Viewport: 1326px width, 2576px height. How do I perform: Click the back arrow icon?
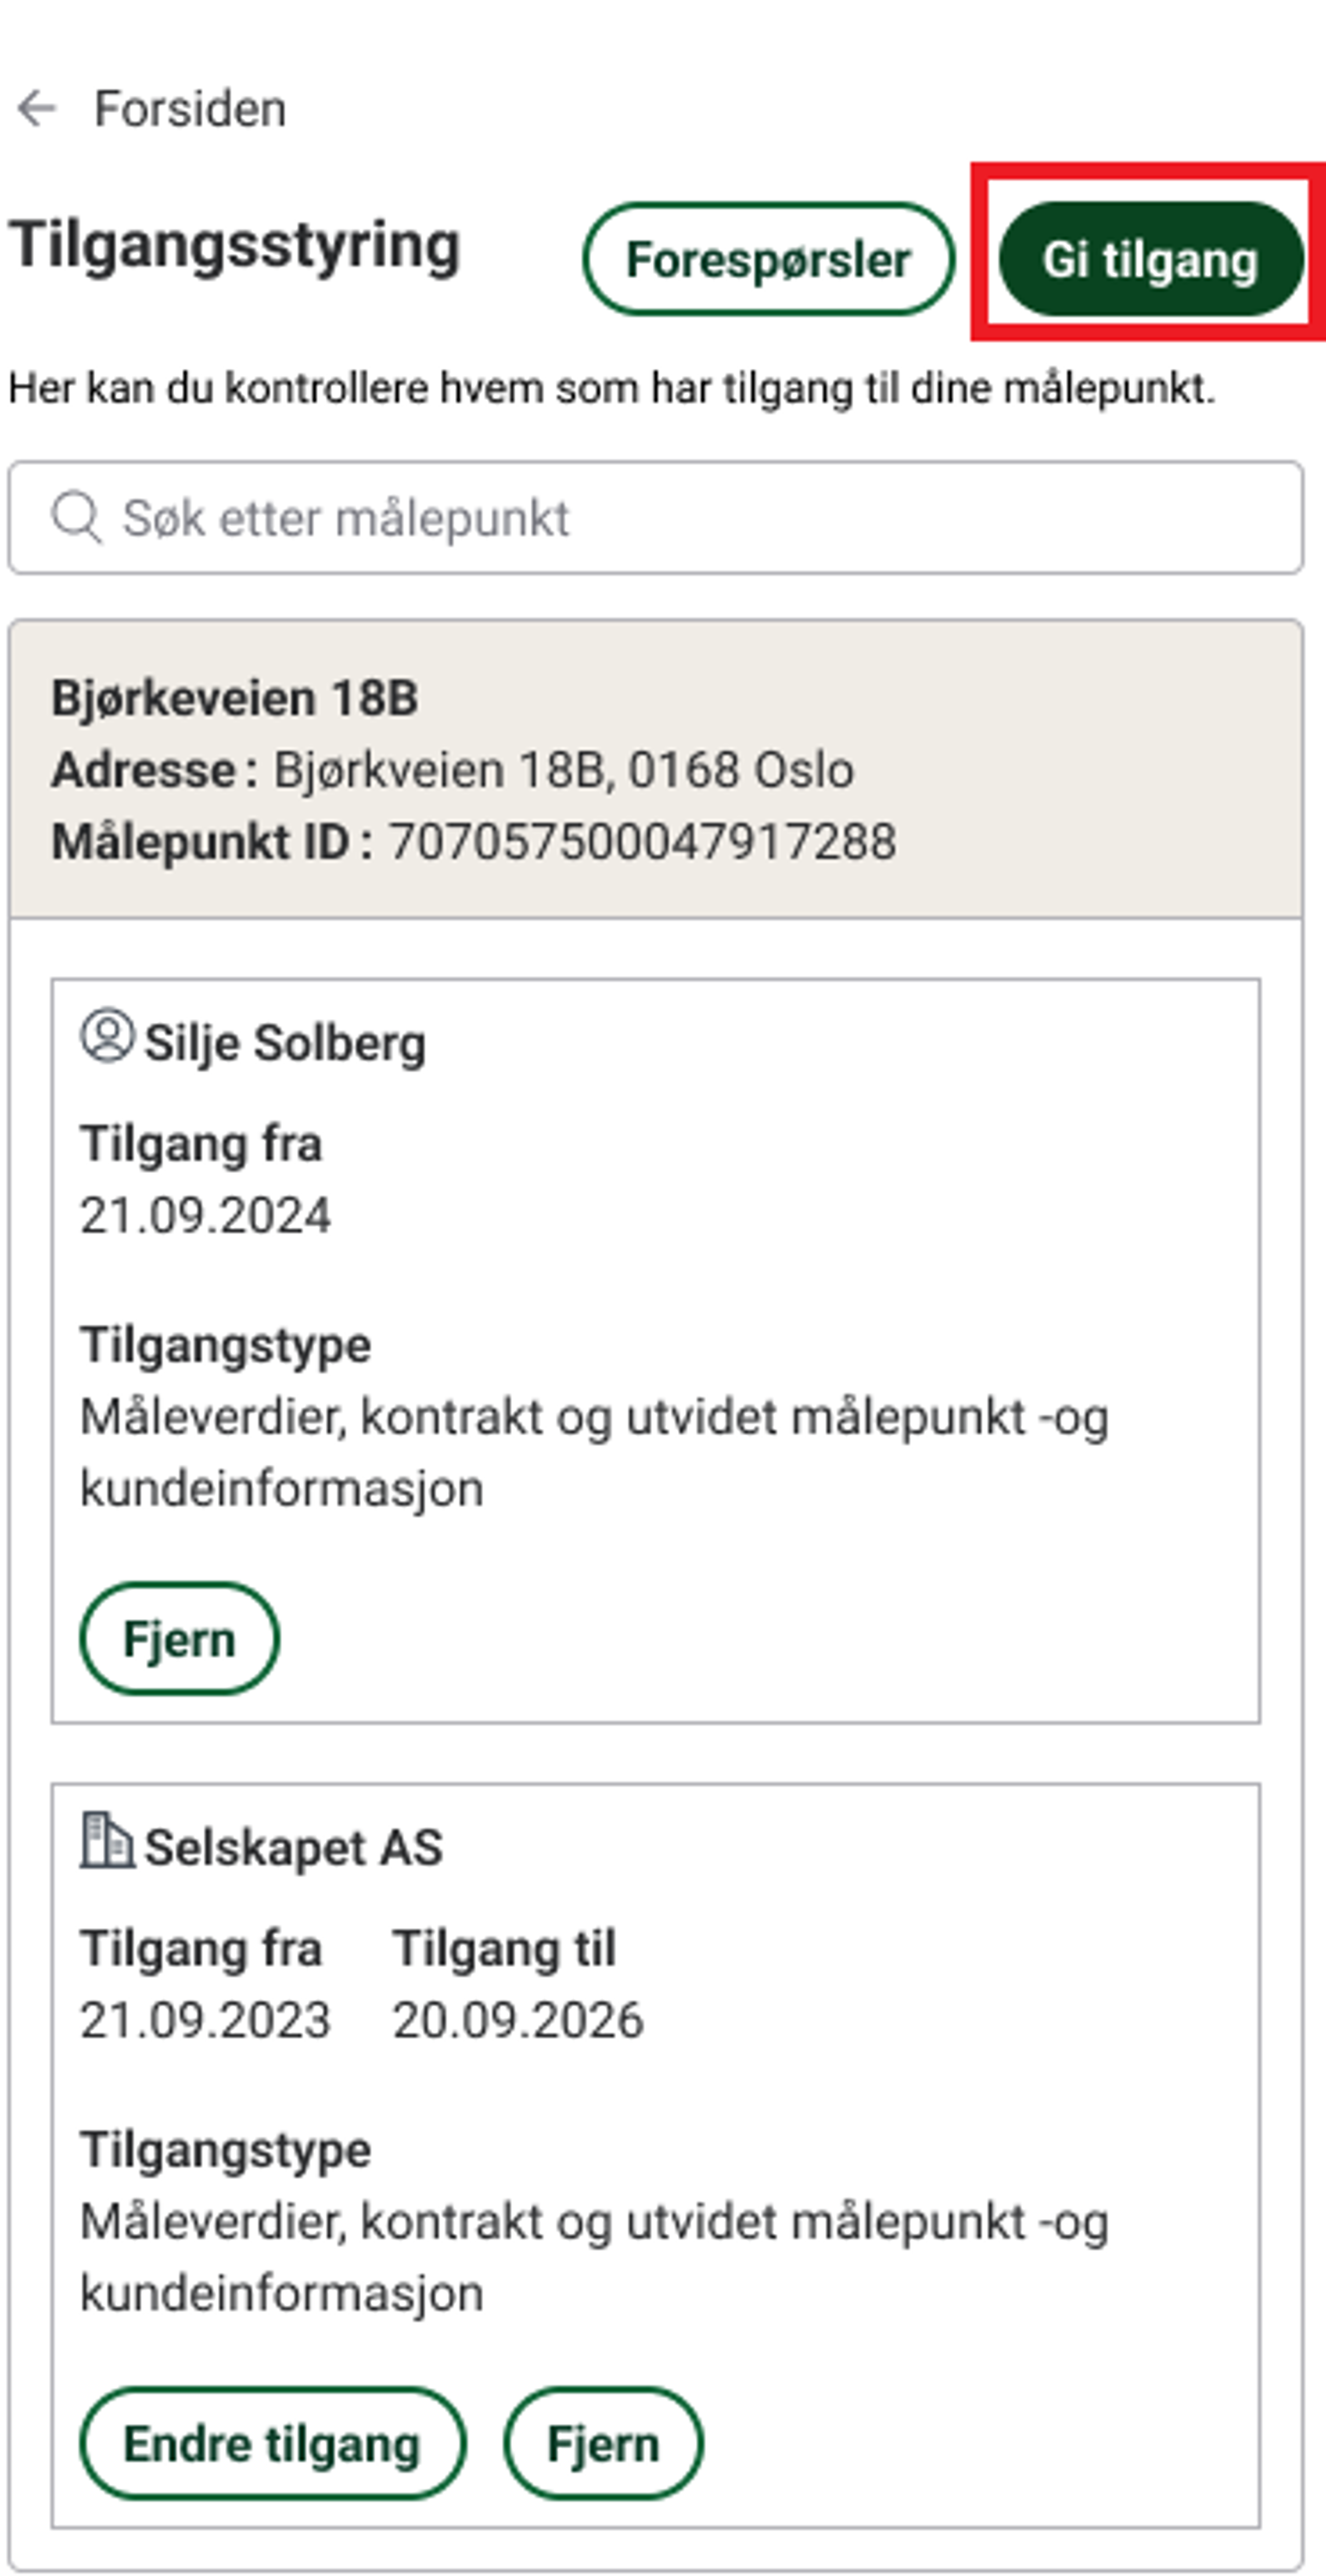point(37,108)
